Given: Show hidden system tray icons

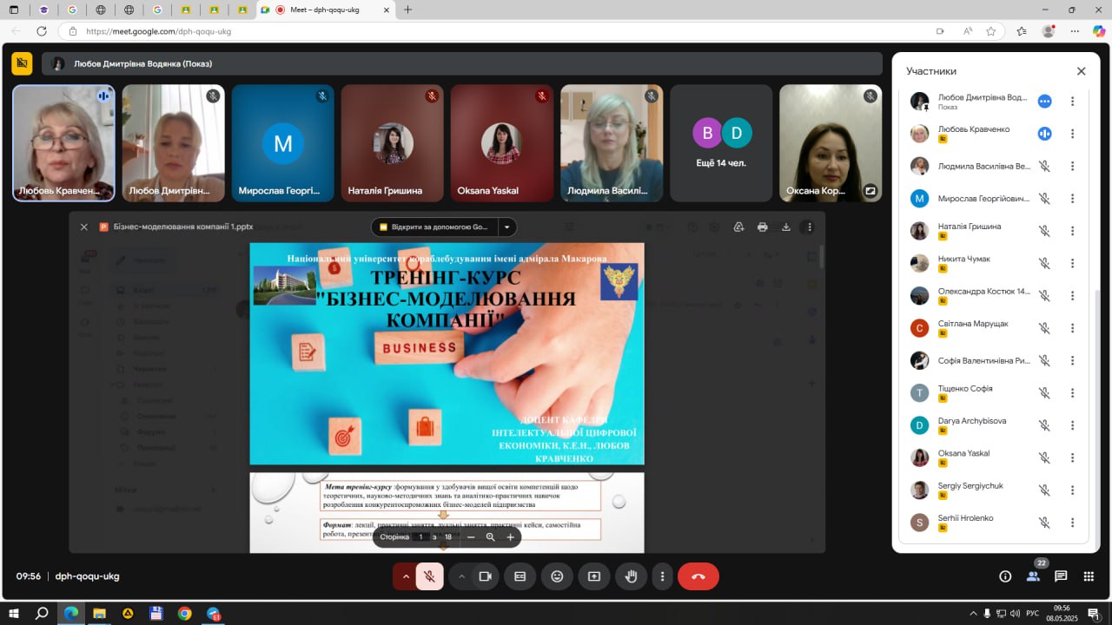Looking at the screenshot, I should [974, 613].
